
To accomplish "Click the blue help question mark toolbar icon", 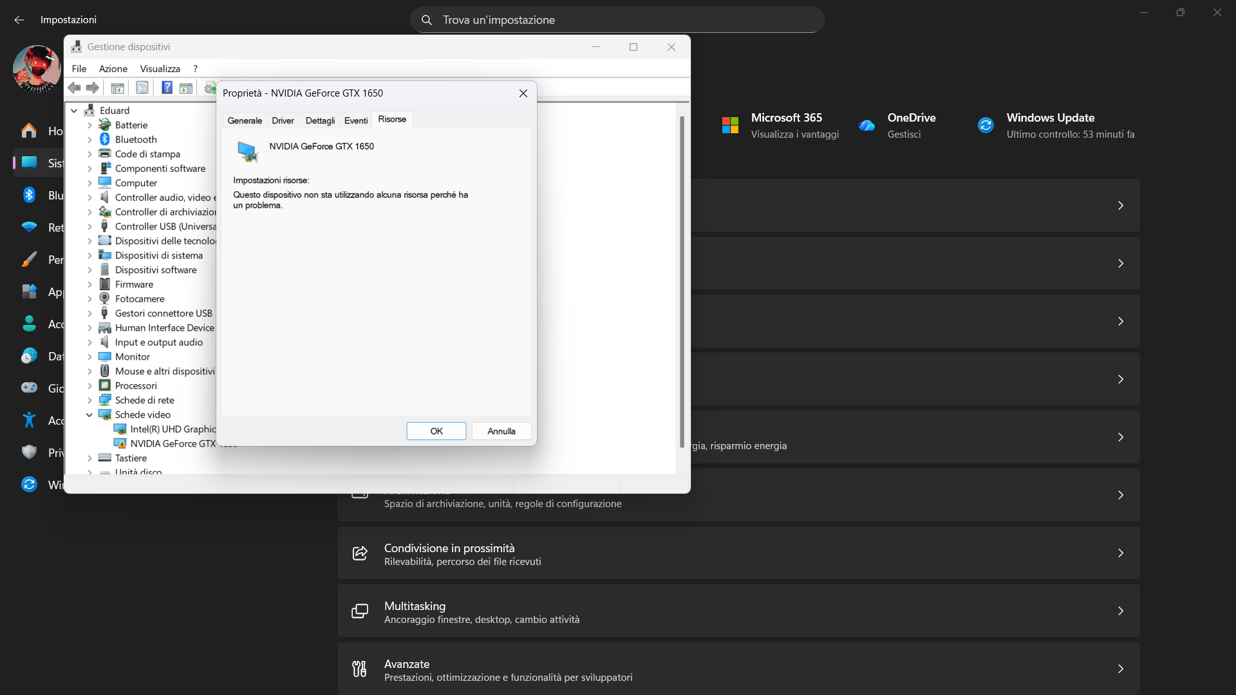I will 167,88.
